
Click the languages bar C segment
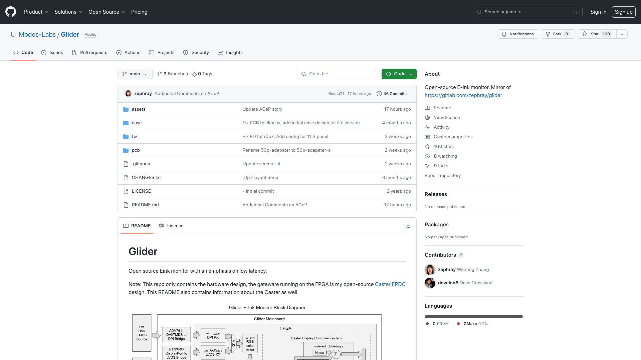pos(473,317)
